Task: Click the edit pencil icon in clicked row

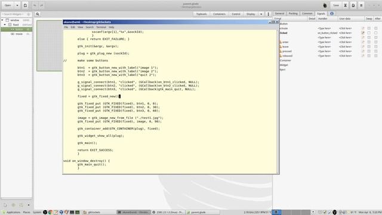Action: click(363, 33)
